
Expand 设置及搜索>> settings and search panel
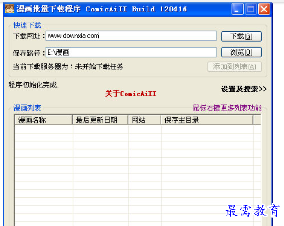click(244, 89)
